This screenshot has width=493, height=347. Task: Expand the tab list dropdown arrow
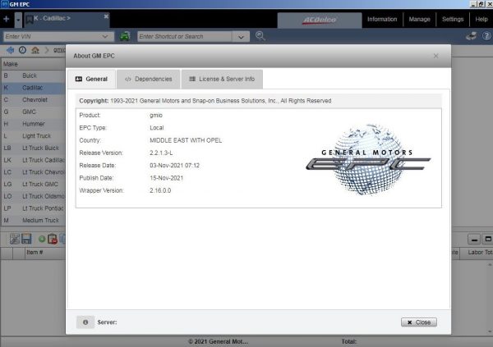18,20
